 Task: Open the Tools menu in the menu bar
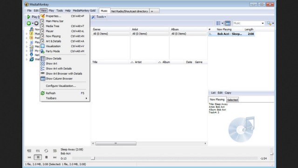[x=60, y=11]
